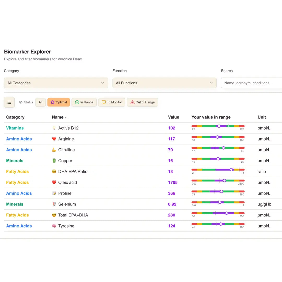Click the fish icon beside DHA:EPA Ratio

(x=54, y=172)
